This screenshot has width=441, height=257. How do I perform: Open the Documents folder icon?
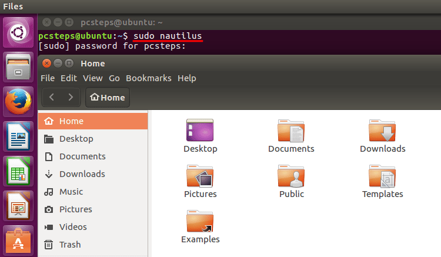point(291,131)
